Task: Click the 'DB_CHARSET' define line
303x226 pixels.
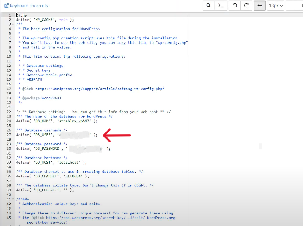Action: click(53, 176)
